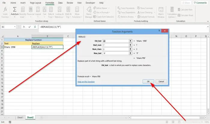Expand the Define Name dropdown arrow

109,8
